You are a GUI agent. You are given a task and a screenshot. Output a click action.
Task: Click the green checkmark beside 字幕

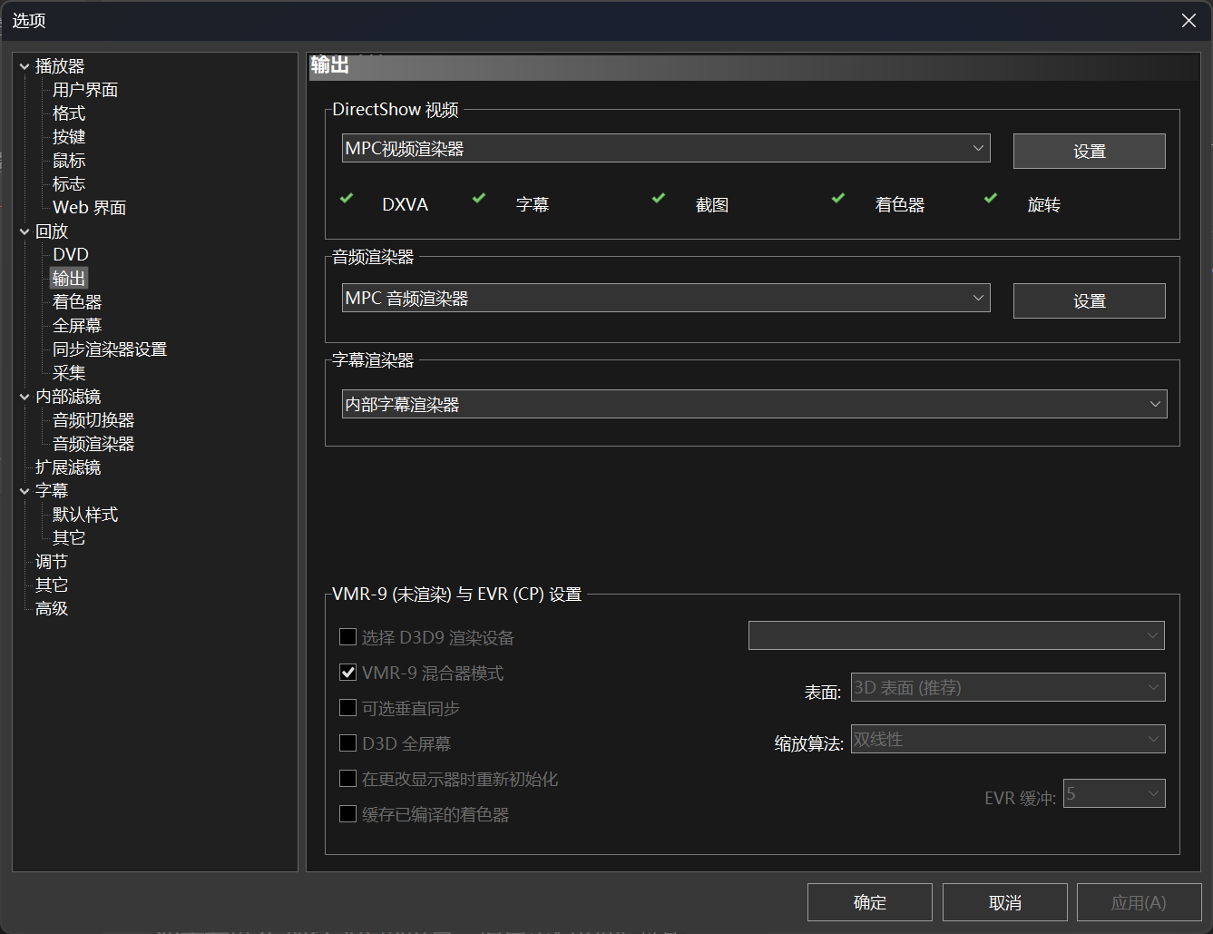479,199
